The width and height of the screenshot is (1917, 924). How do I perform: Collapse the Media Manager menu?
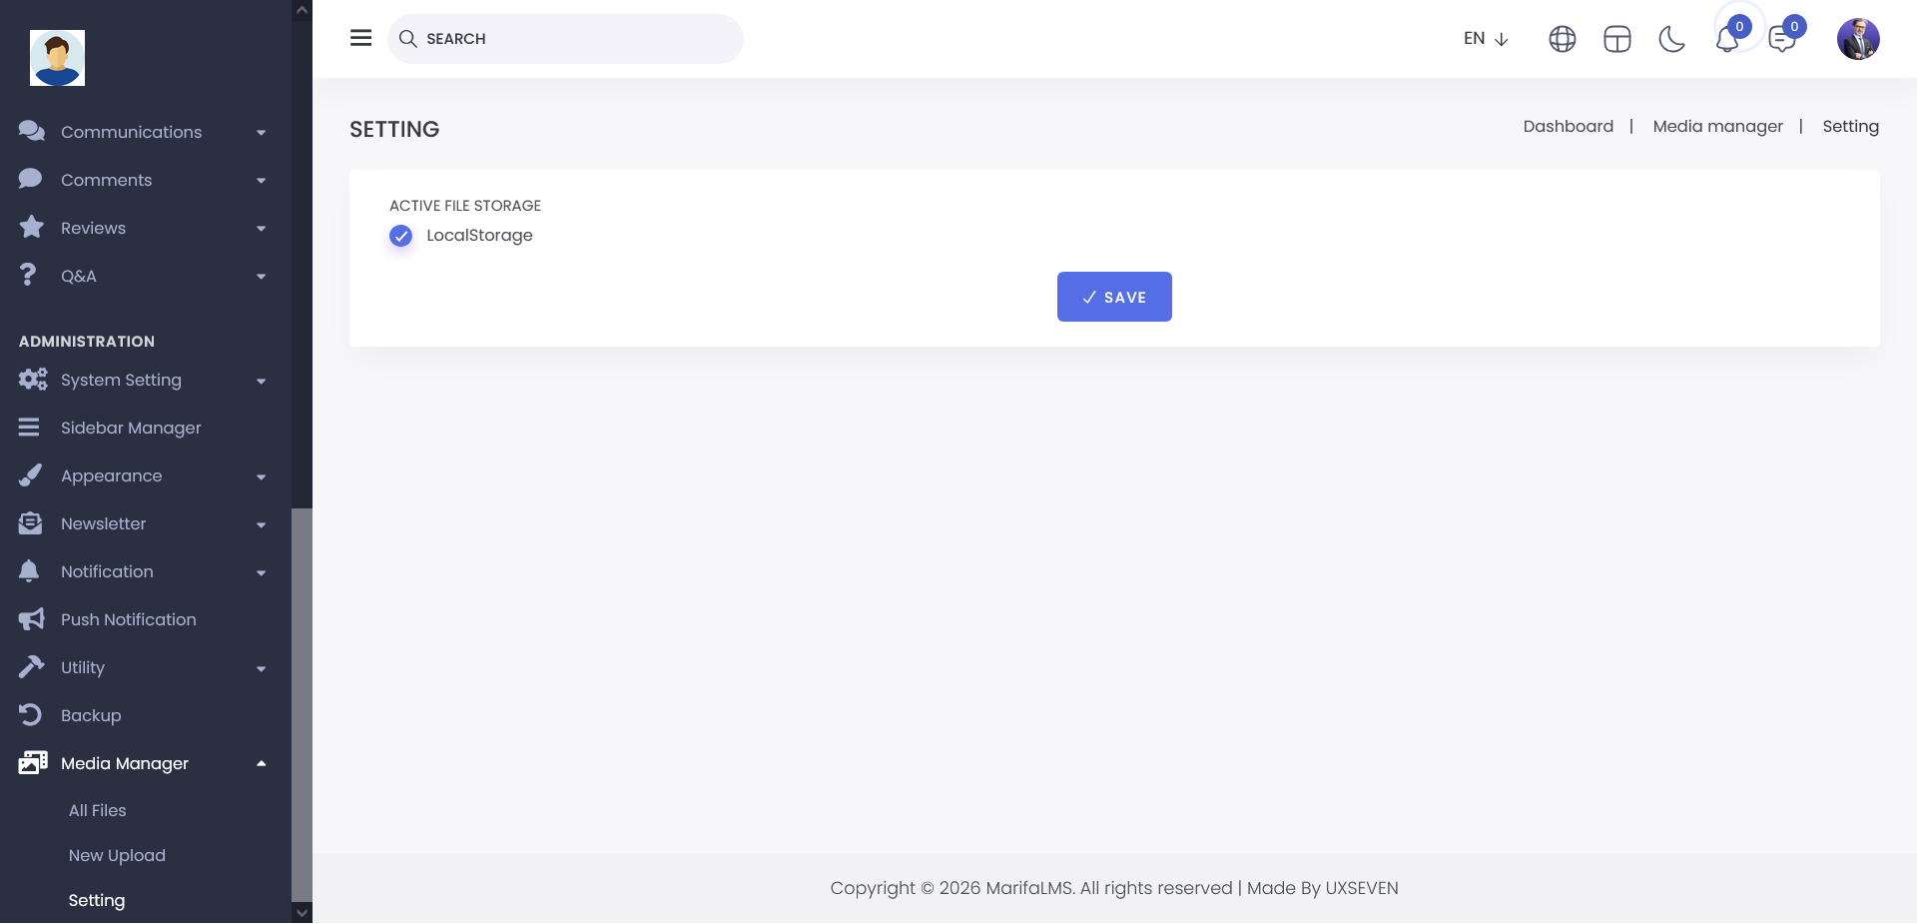point(140,764)
